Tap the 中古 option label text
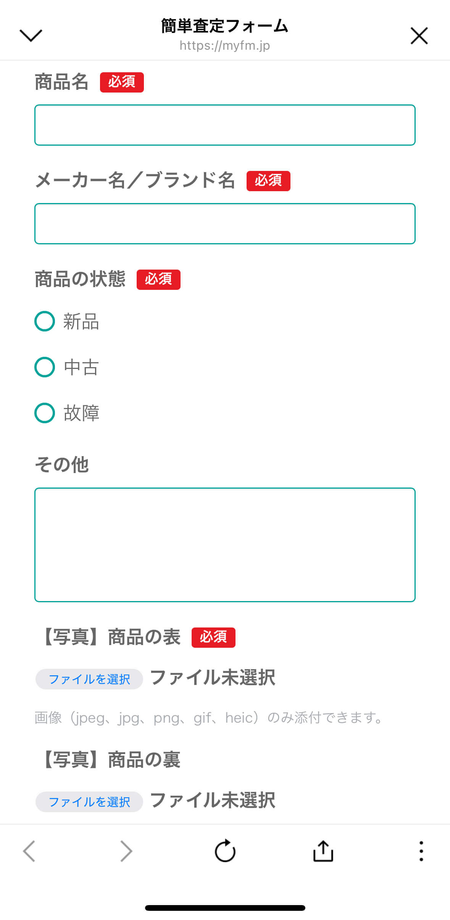450x920 pixels. pos(81,367)
